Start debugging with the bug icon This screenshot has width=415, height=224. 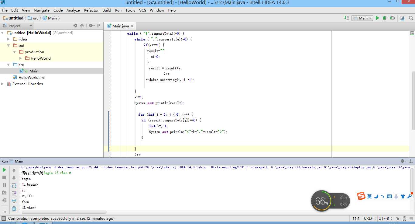pyautogui.click(x=385, y=18)
